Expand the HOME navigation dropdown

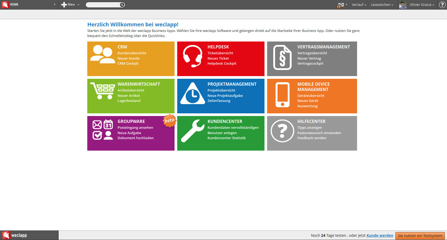tap(55, 5)
